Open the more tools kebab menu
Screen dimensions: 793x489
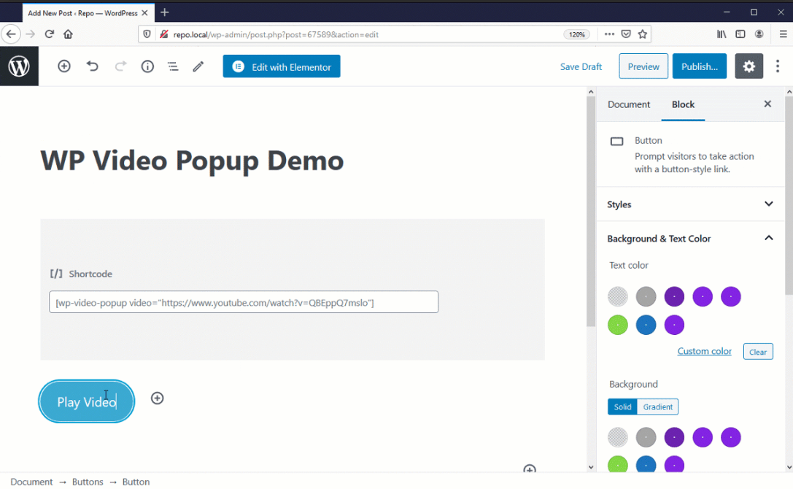coord(778,66)
